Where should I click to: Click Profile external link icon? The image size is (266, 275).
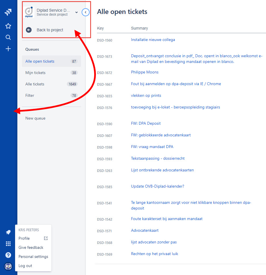point(46,238)
